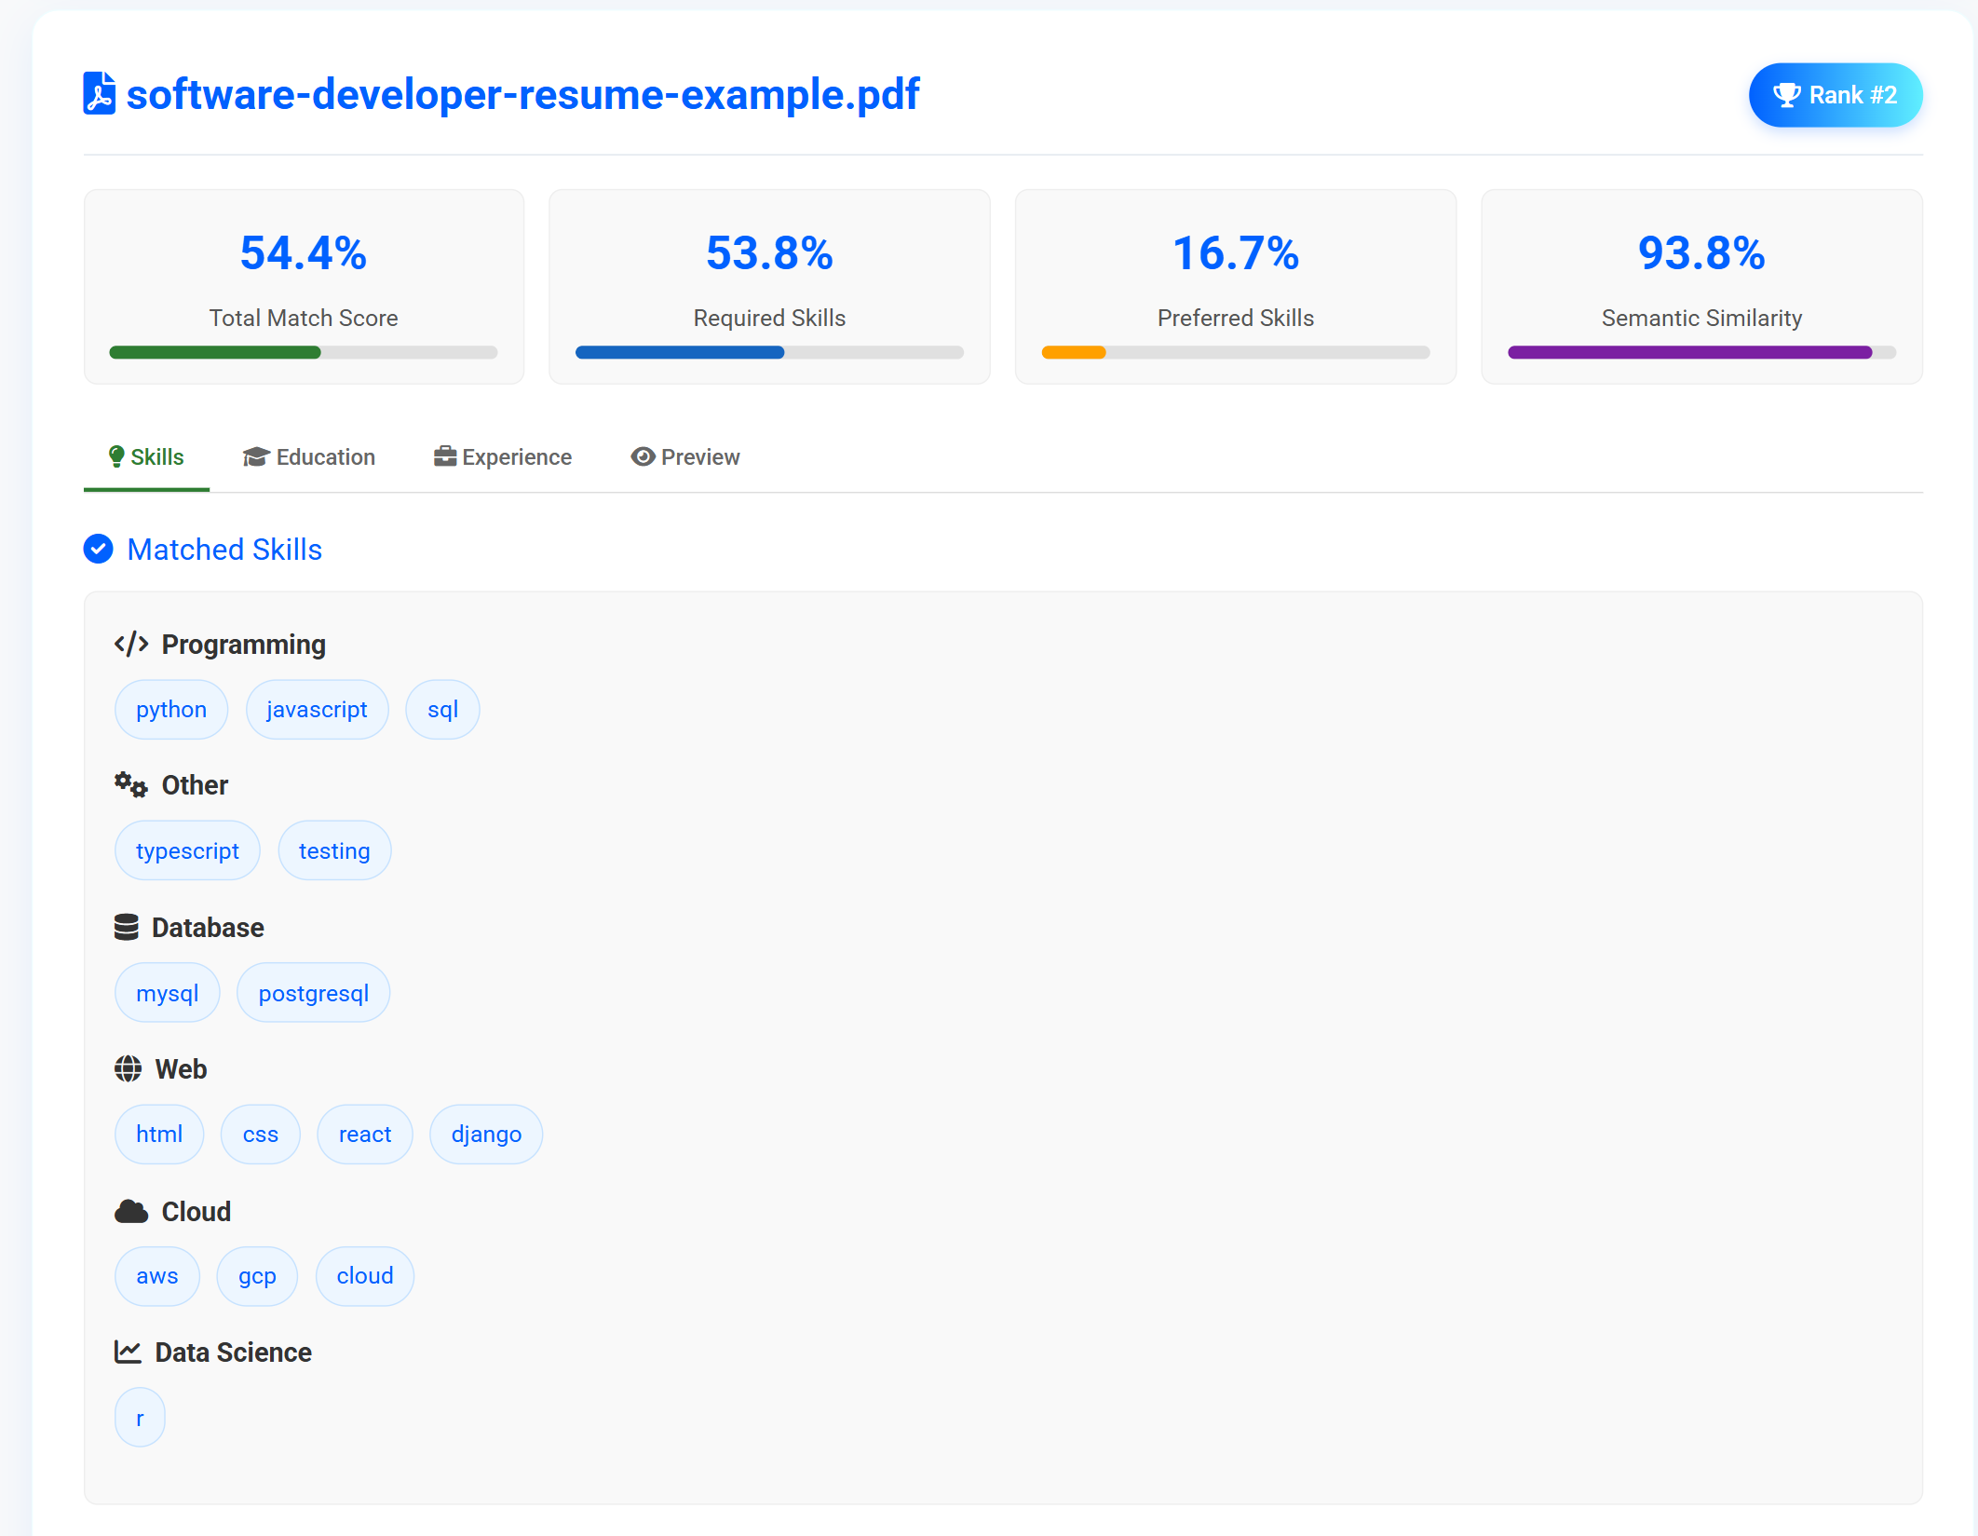The height and width of the screenshot is (1536, 1978).
Task: Click the Programming code brackets icon
Action: (131, 644)
